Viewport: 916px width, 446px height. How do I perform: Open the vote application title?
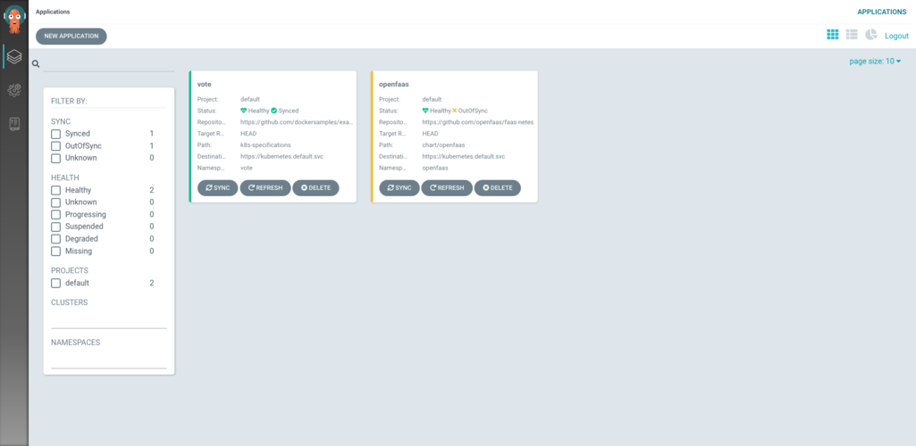[x=205, y=84]
